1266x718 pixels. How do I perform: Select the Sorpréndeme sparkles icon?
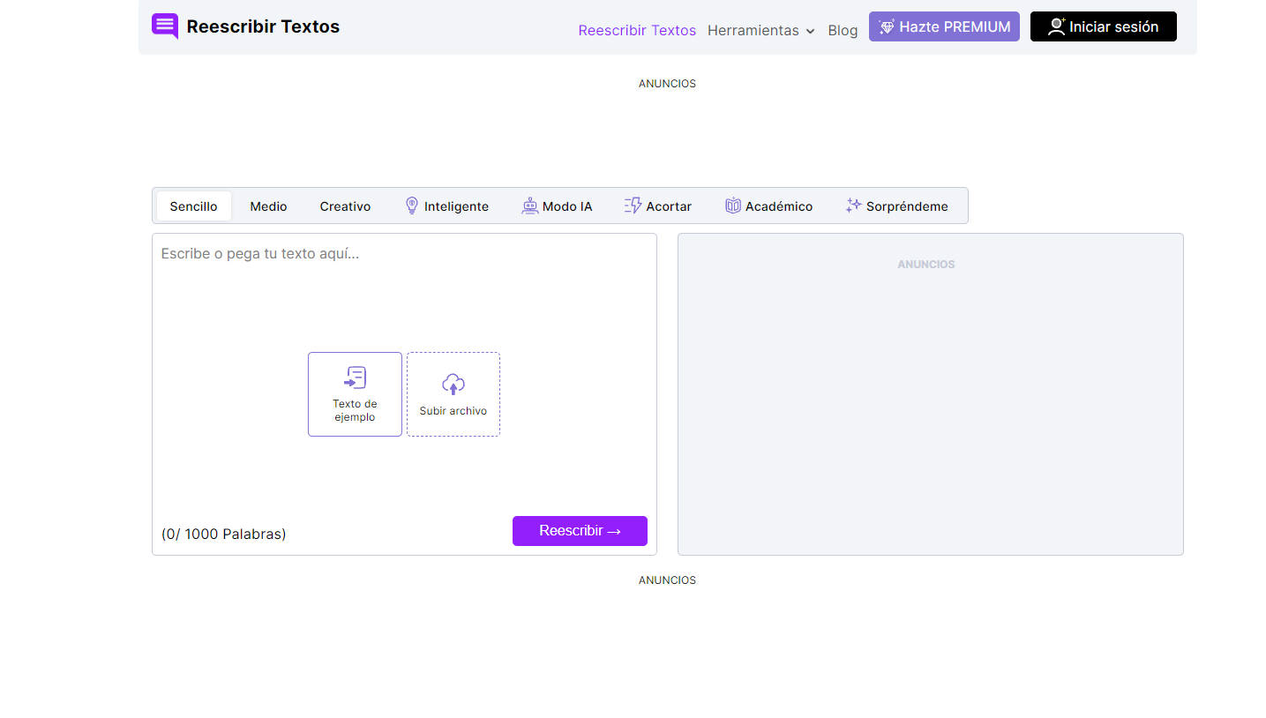852,205
